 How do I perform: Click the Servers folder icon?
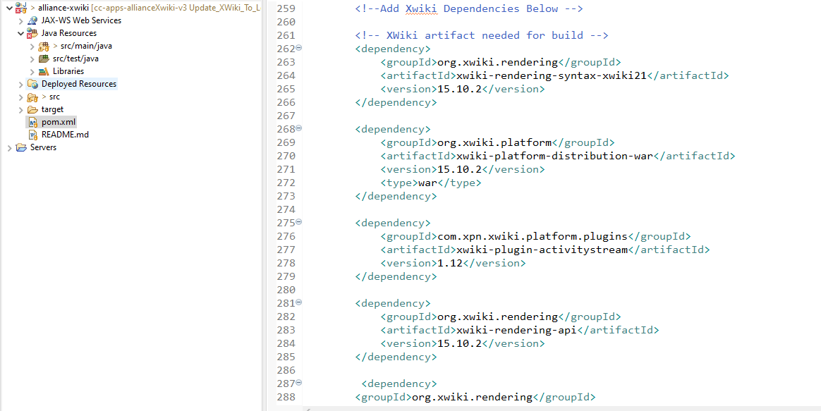21,147
